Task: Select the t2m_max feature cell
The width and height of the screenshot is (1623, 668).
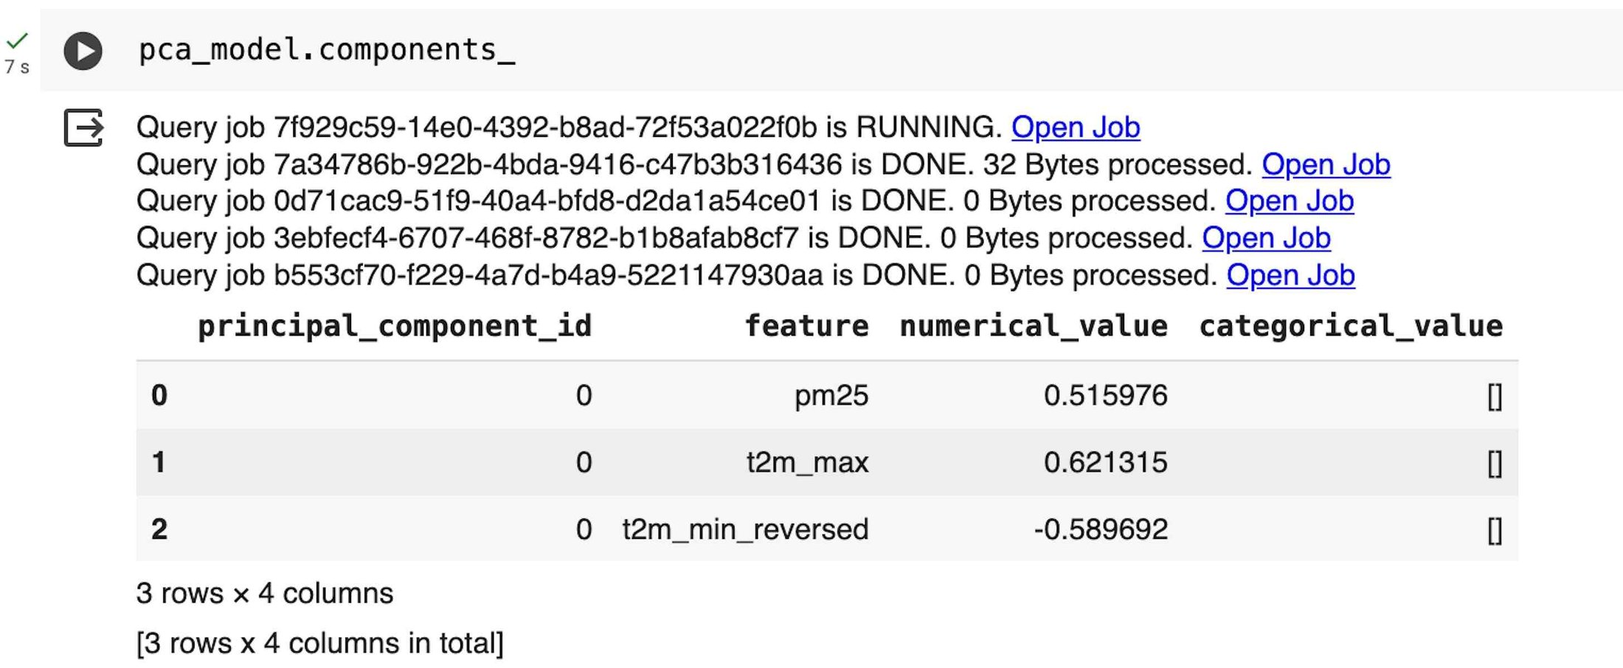Action: tap(808, 462)
